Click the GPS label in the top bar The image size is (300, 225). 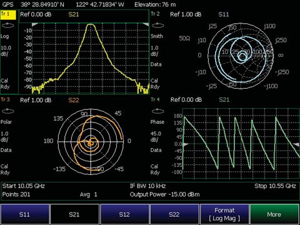point(8,4)
